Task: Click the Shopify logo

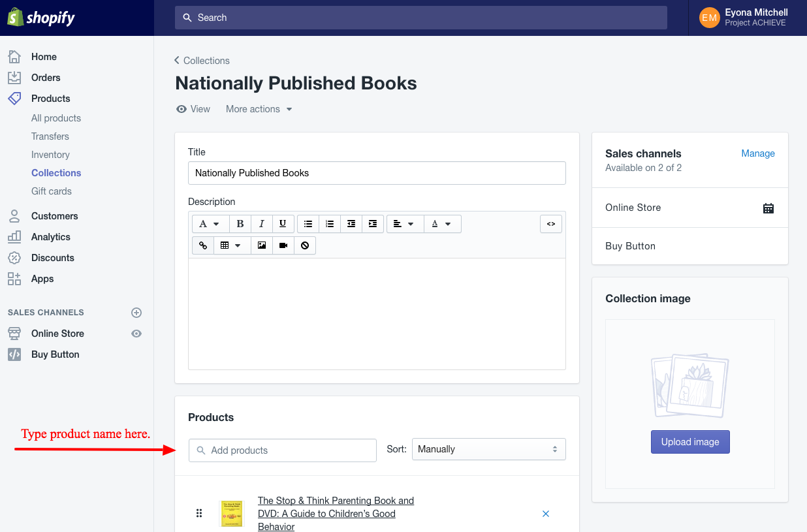Action: [41, 18]
